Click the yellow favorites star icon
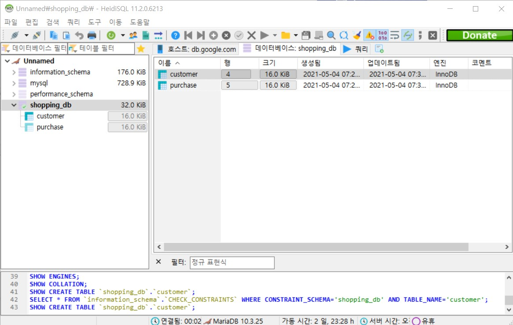This screenshot has height=325, width=513. tap(141, 48)
